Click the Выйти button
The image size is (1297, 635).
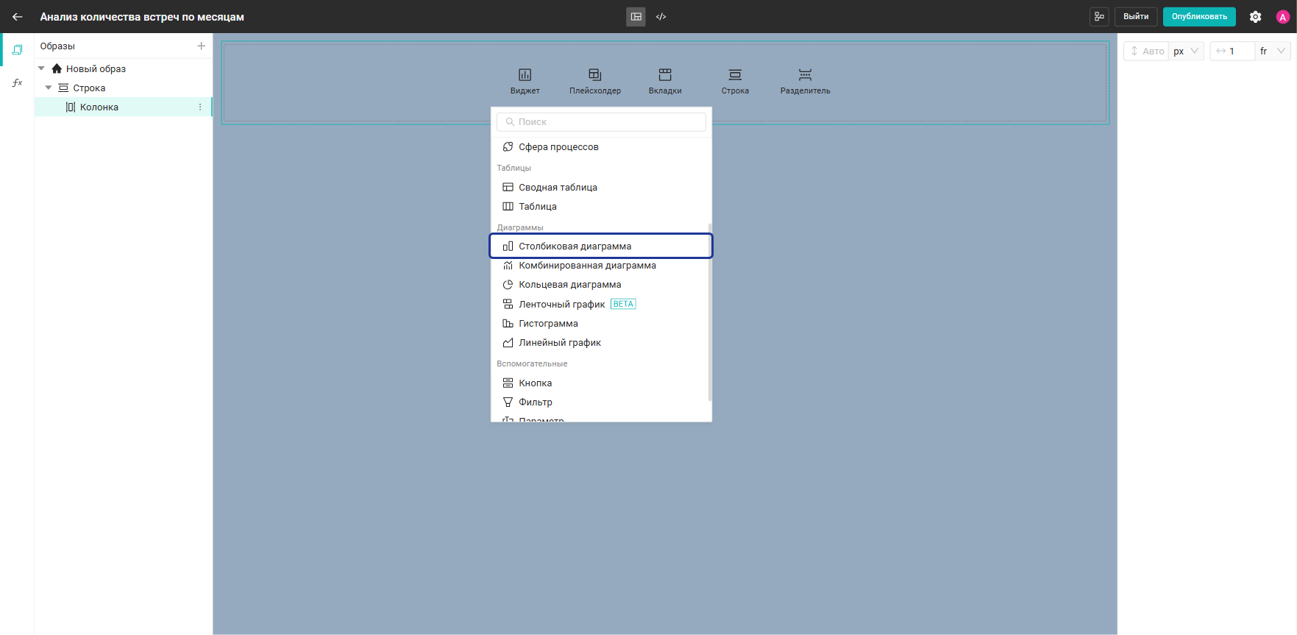tap(1136, 16)
